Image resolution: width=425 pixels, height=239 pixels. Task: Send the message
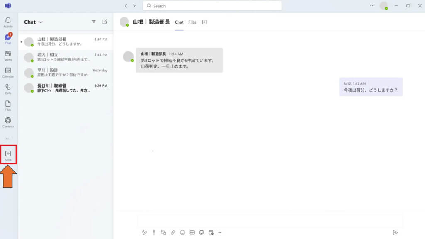(x=395, y=233)
